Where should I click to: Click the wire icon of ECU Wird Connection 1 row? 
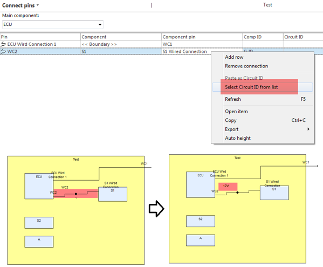[x=3, y=44]
